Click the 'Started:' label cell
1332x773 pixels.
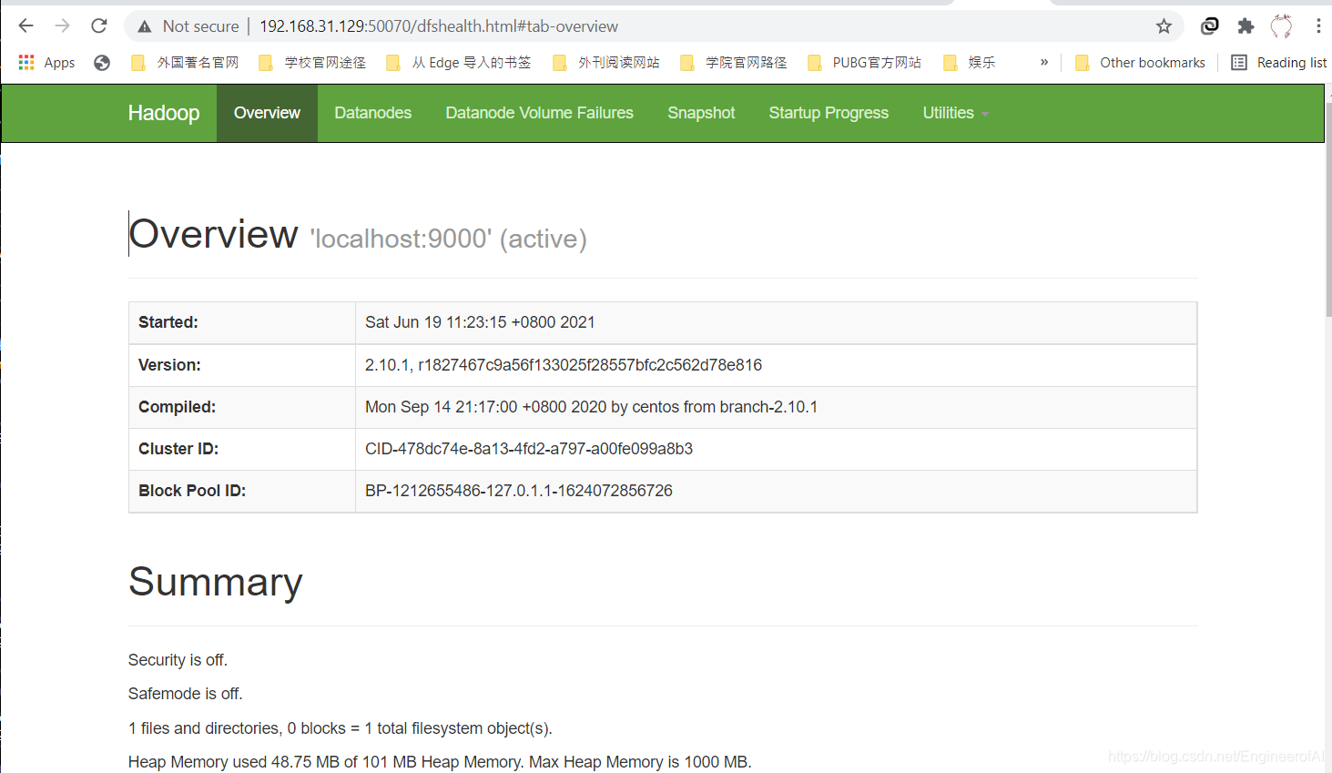click(242, 322)
